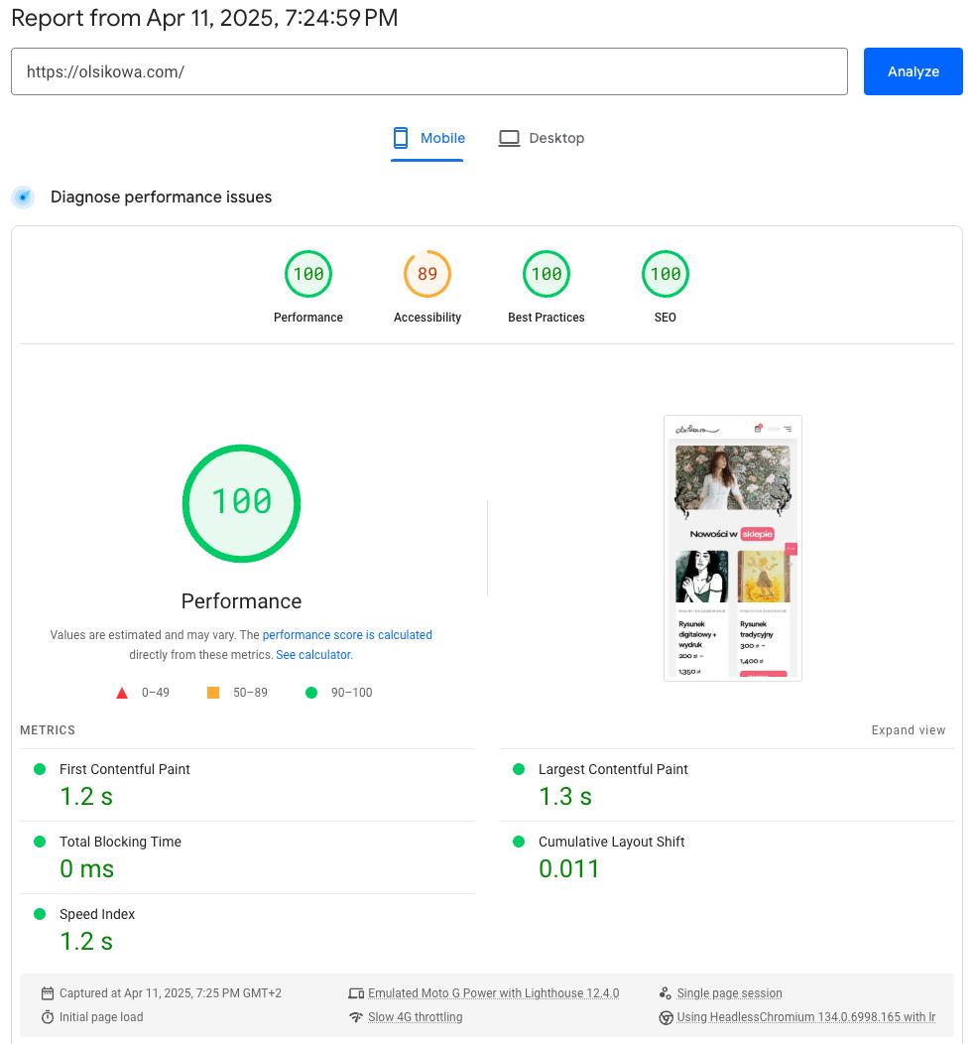975x1044 pixels.
Task: Switch to the Mobile tab
Action: pyautogui.click(x=428, y=138)
